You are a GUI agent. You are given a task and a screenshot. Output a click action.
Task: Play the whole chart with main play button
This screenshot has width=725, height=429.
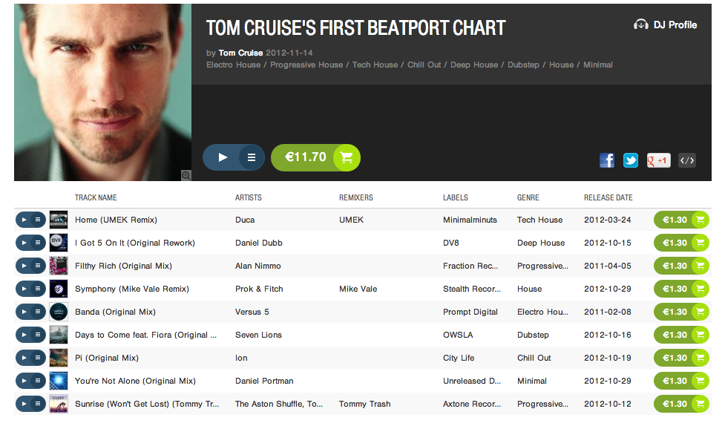tap(222, 157)
